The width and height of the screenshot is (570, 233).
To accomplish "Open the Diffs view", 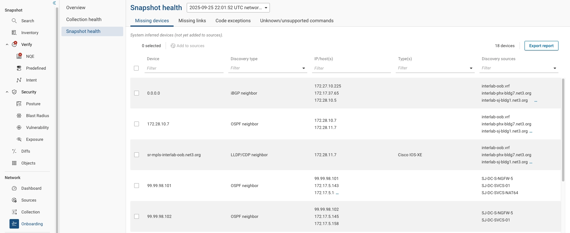I will click(26, 151).
